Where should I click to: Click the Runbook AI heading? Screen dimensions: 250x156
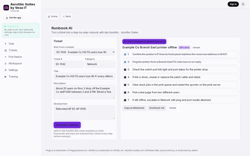click(62, 28)
